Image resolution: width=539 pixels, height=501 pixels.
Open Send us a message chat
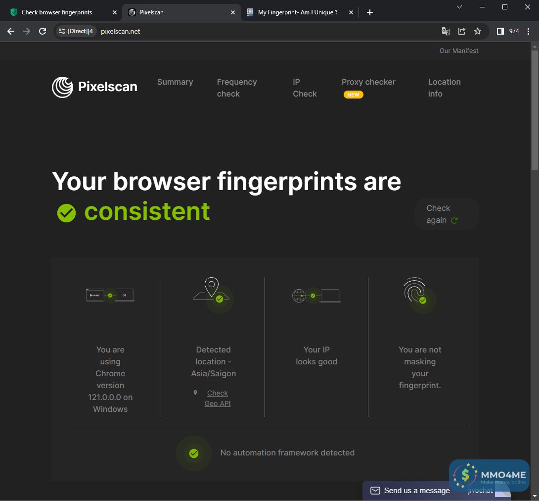tap(416, 490)
